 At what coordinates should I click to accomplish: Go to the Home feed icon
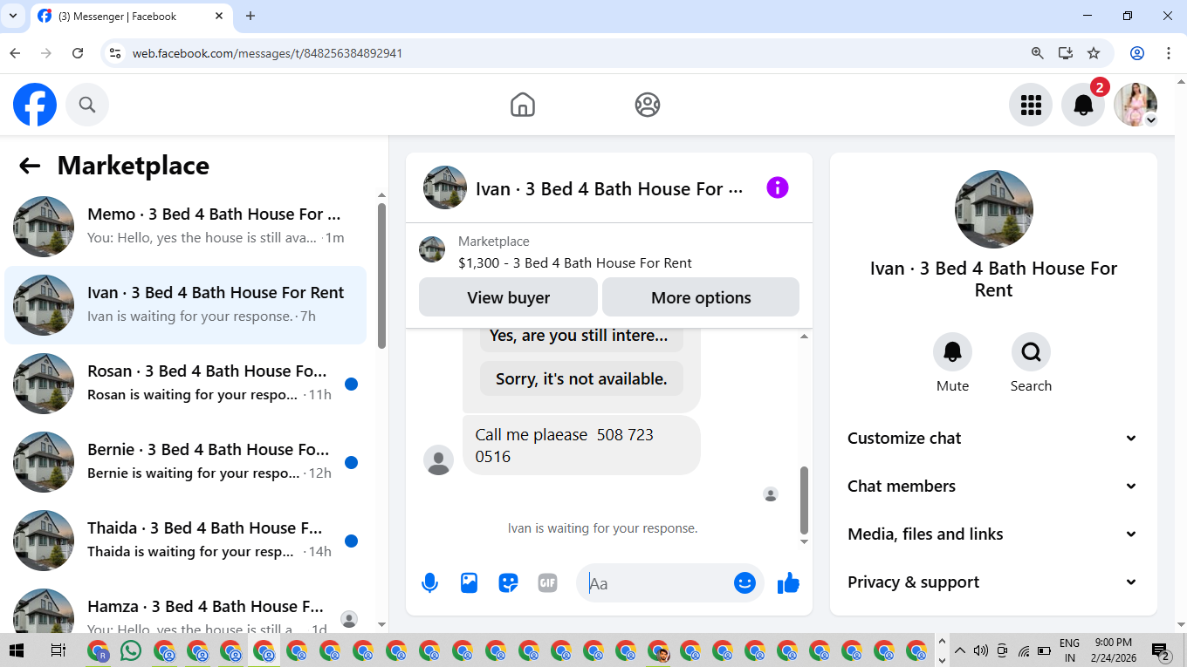click(x=523, y=105)
